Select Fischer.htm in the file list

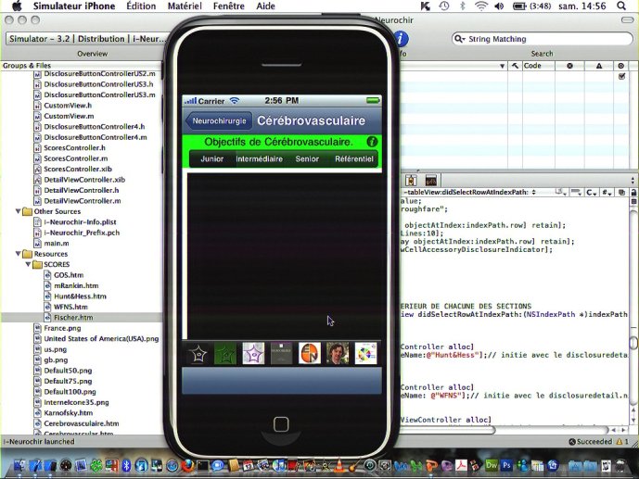pyautogui.click(x=73, y=318)
